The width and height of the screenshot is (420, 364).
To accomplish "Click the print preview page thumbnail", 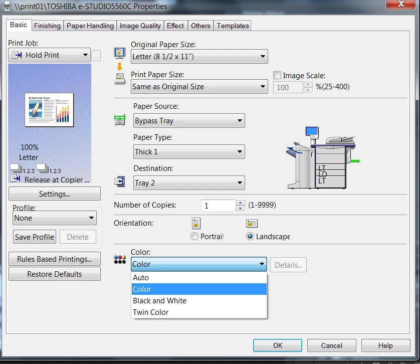I will (49, 110).
